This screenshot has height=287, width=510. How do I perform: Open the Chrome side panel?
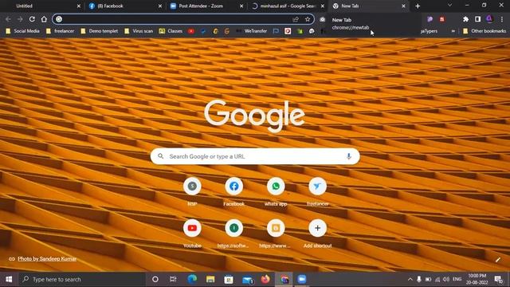tap(477, 19)
